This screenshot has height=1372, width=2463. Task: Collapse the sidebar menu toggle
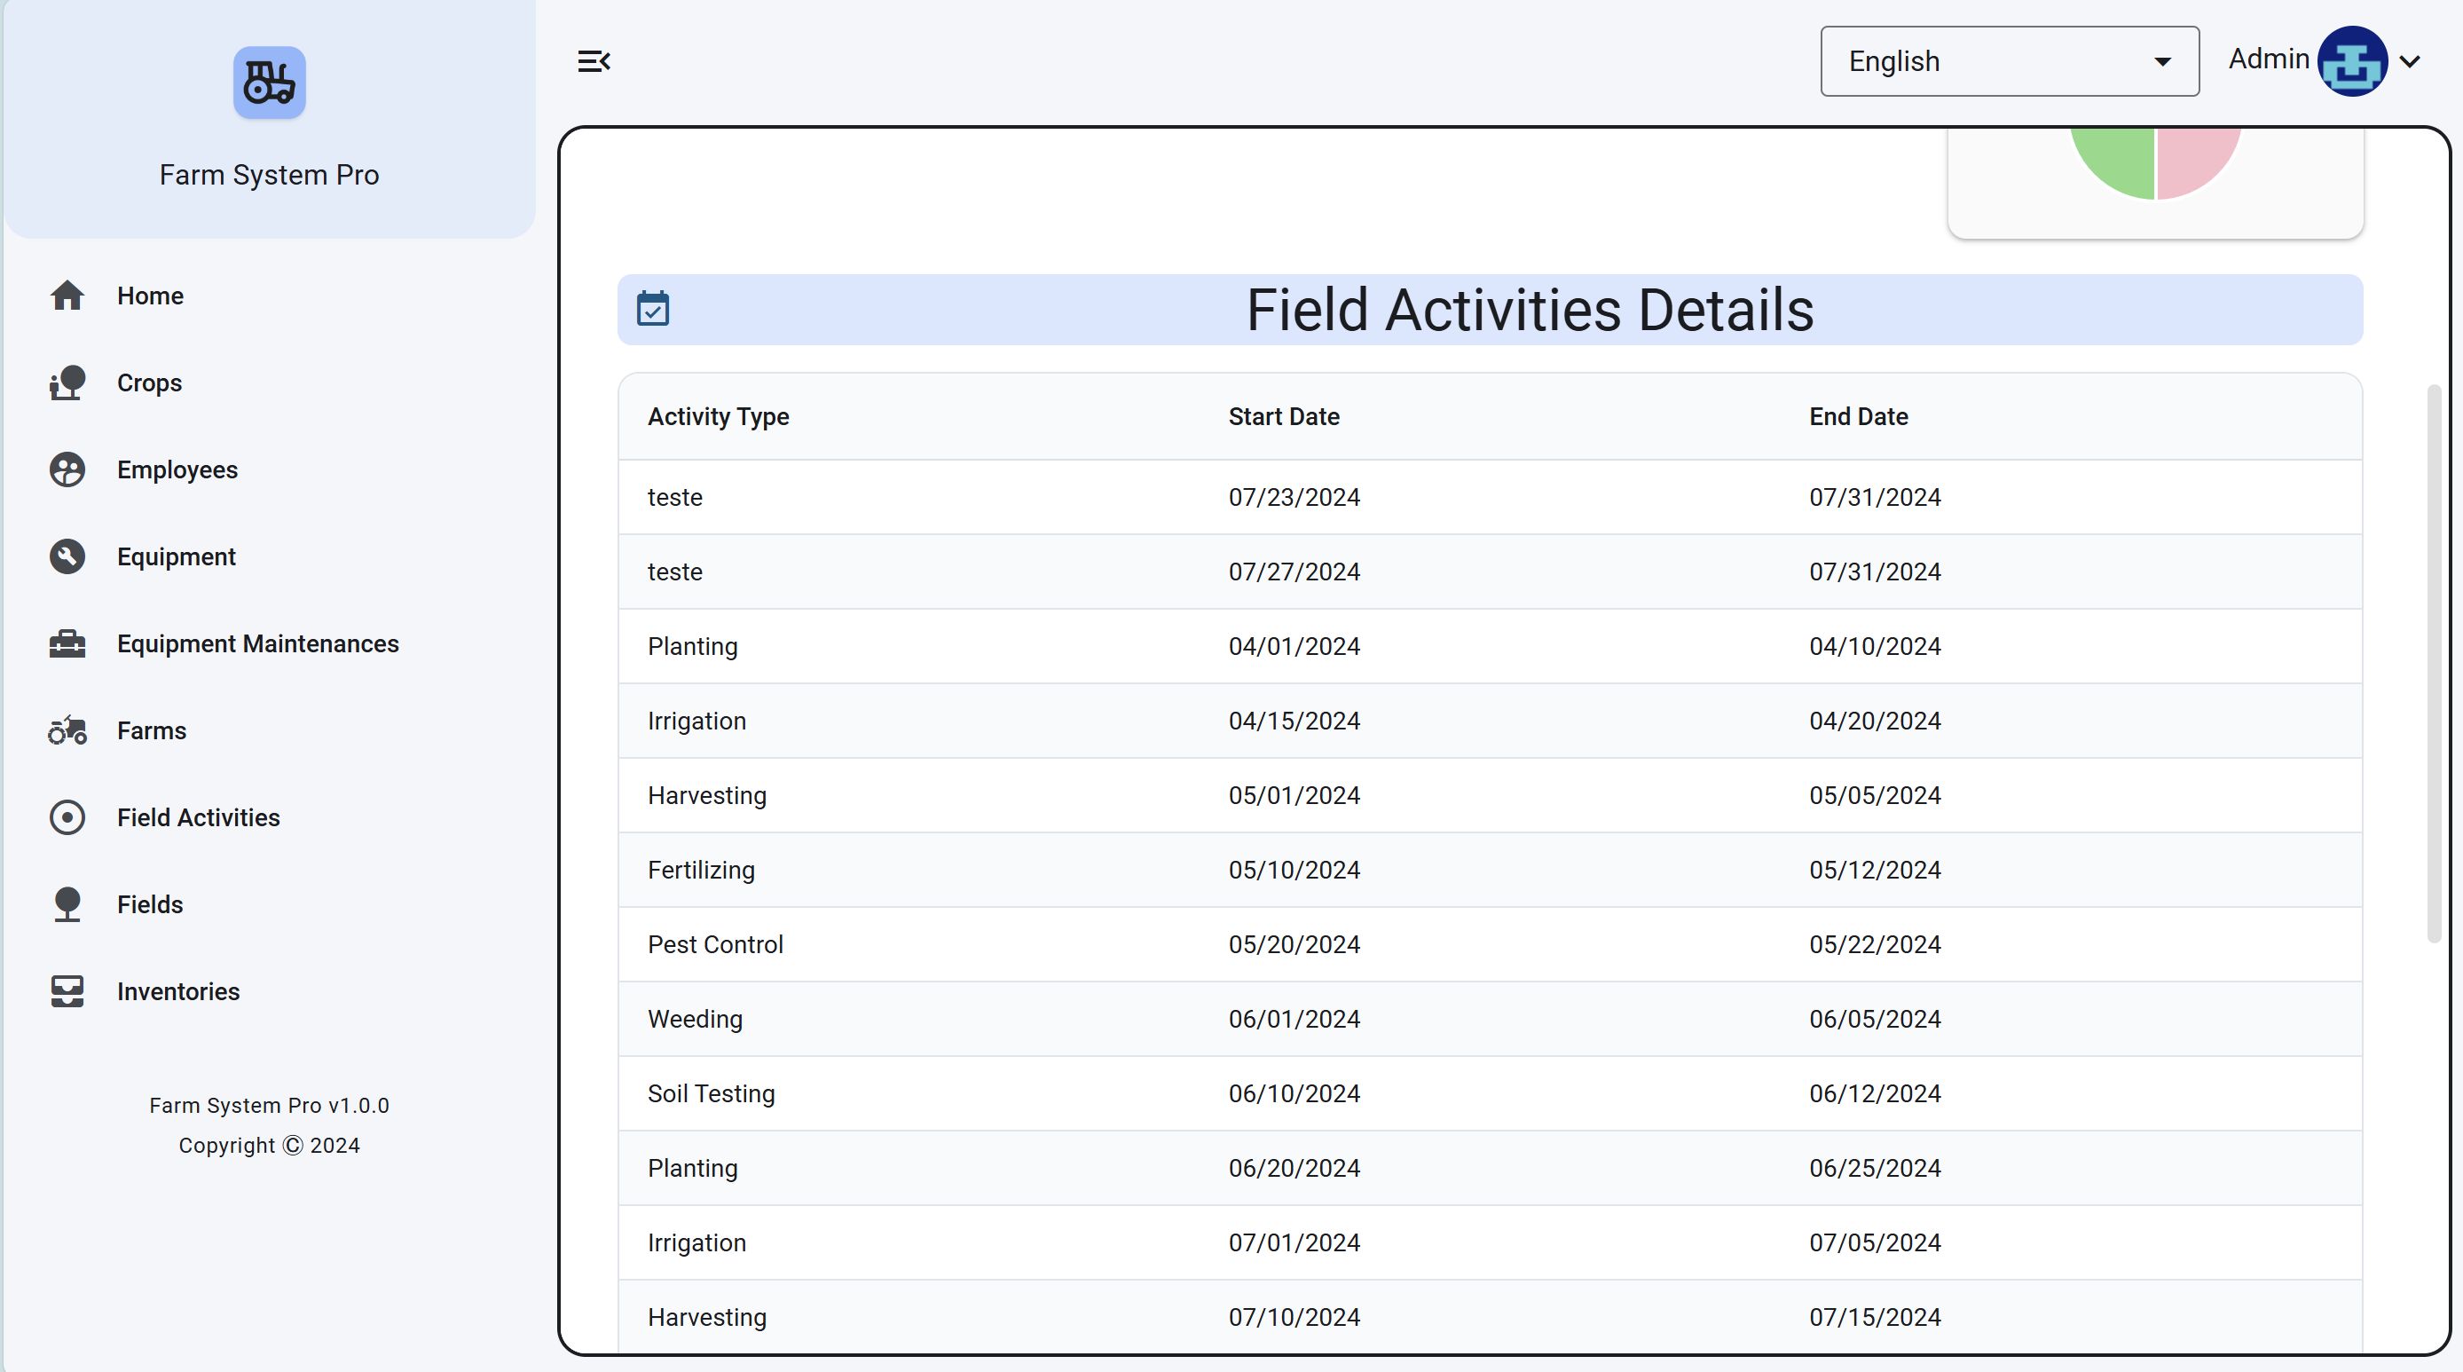pyautogui.click(x=594, y=62)
